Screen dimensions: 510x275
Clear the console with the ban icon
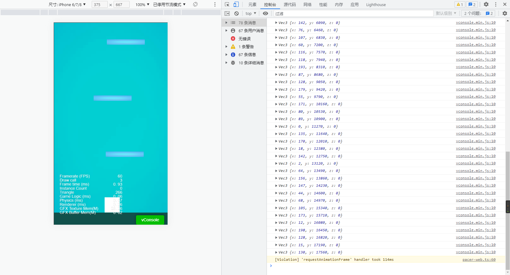[x=236, y=13]
